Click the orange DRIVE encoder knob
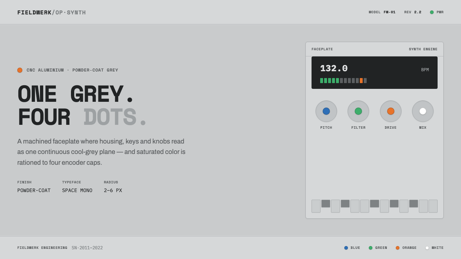 pos(391,111)
